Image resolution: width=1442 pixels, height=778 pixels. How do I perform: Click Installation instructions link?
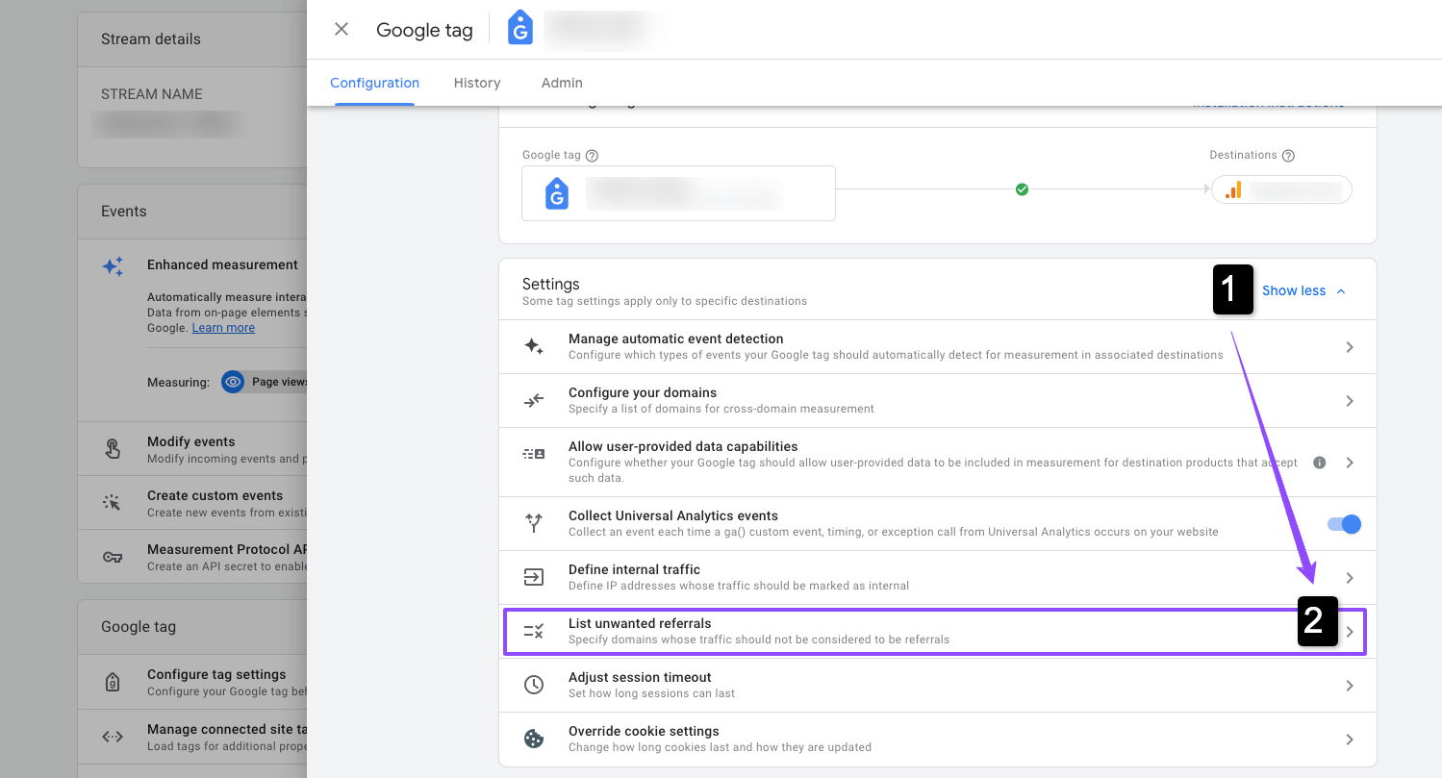click(x=1268, y=106)
